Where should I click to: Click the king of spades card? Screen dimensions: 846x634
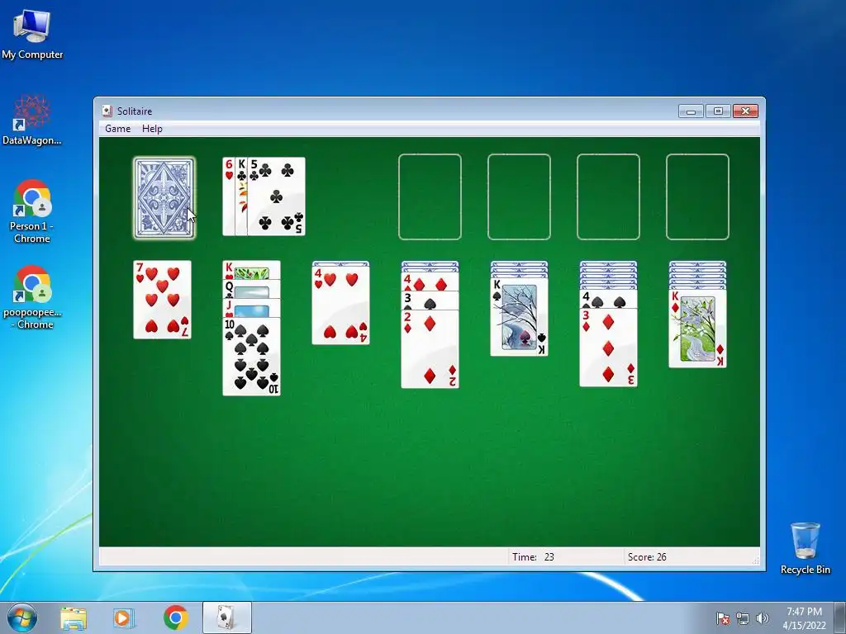pyautogui.click(x=519, y=317)
